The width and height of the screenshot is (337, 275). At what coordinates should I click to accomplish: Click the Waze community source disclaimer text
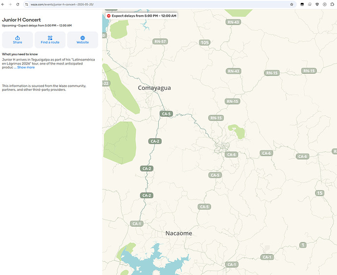pyautogui.click(x=44, y=88)
